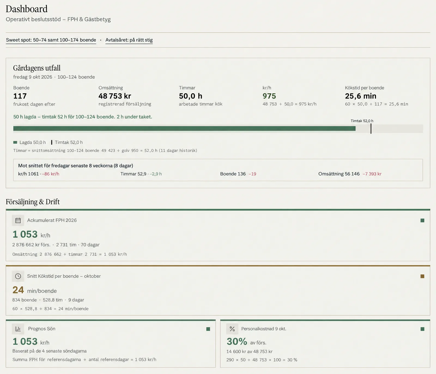Click the 24 min/boende value
Screen dimensions: 436x374
coord(35,290)
